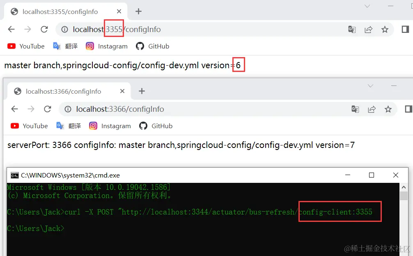Image resolution: width=413 pixels, height=256 pixels.
Task: Open 翻译 bookmark in localhost:3366 window
Action: (x=69, y=126)
